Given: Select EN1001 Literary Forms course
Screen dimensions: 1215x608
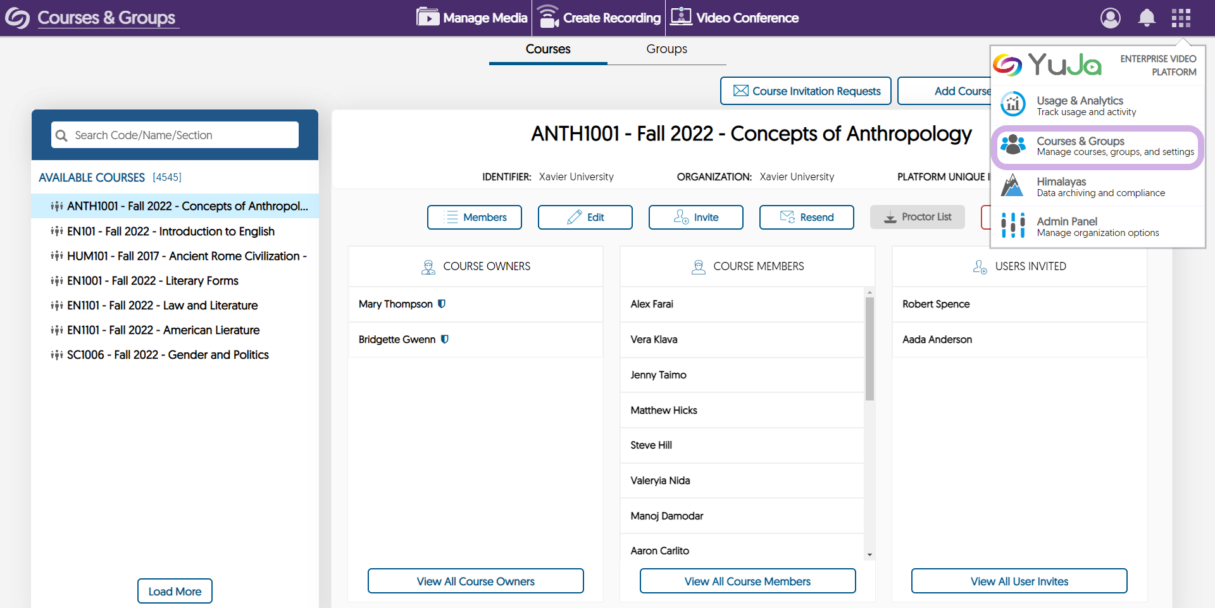Looking at the screenshot, I should [x=153, y=281].
